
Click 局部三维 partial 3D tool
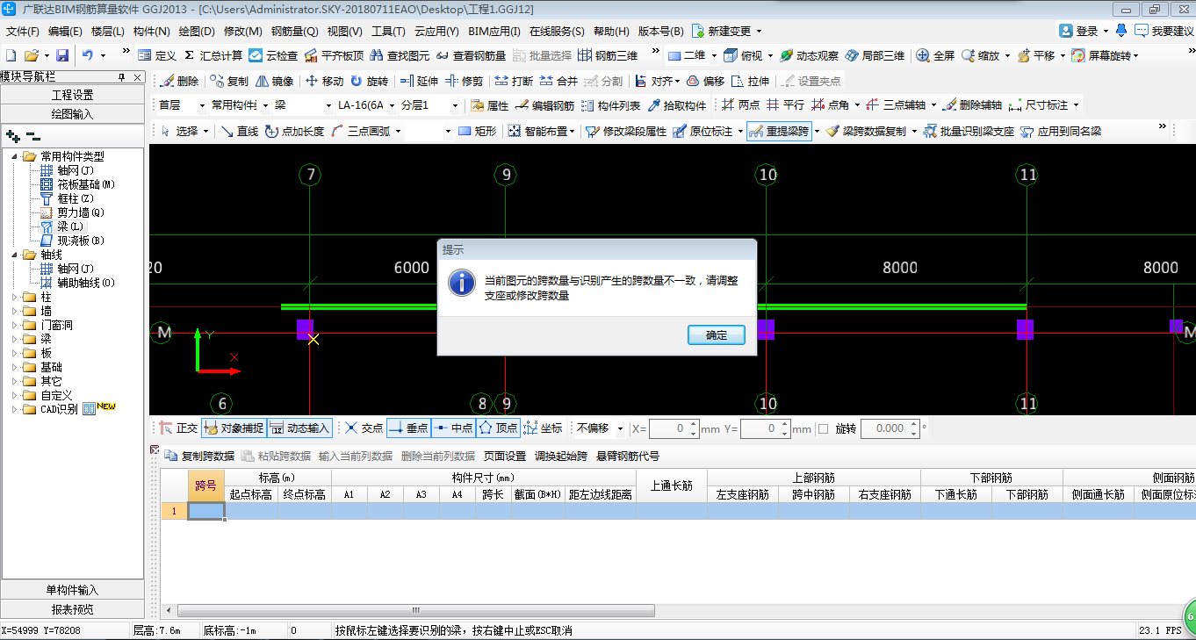[875, 55]
